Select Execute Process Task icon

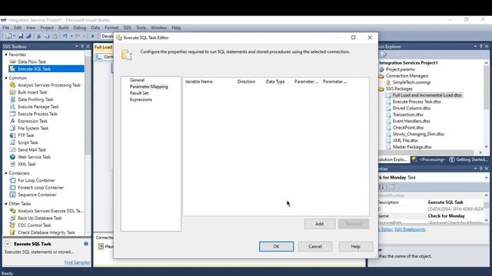click(12, 114)
